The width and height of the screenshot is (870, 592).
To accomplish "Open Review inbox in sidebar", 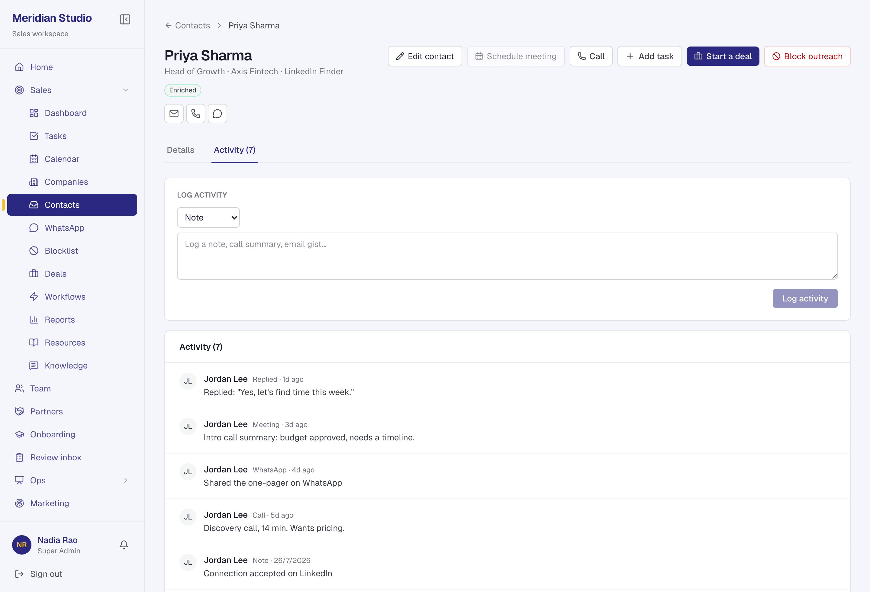I will point(72,457).
